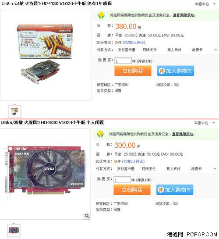
Task: Choose 网银支付 payment in bottom listing
Action: (x=148, y=169)
